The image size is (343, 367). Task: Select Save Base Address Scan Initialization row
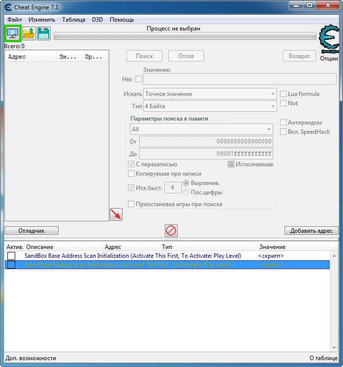tap(167, 265)
